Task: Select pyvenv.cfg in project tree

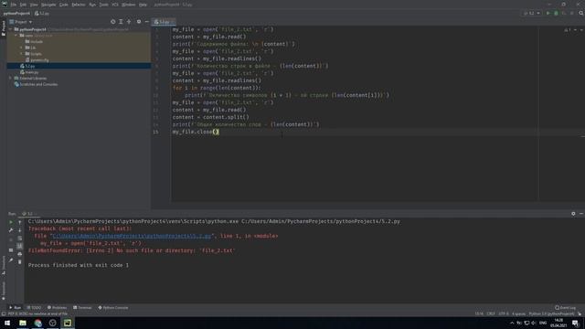Action: 37,59
